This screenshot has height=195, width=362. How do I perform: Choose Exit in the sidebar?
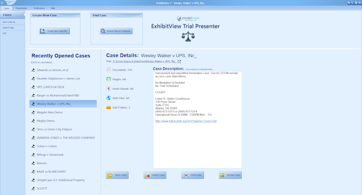(4, 33)
